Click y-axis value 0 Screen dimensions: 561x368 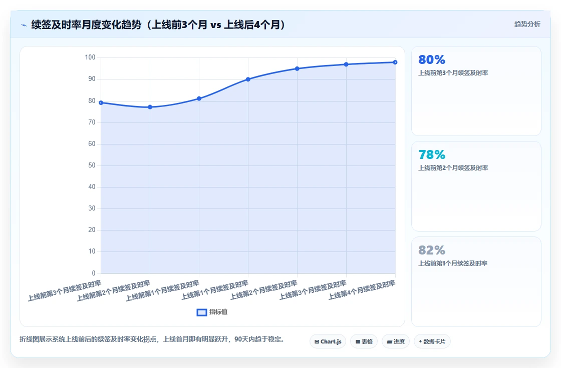(94, 273)
